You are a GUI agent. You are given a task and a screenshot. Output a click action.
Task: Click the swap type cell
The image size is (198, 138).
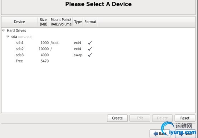click(x=78, y=55)
